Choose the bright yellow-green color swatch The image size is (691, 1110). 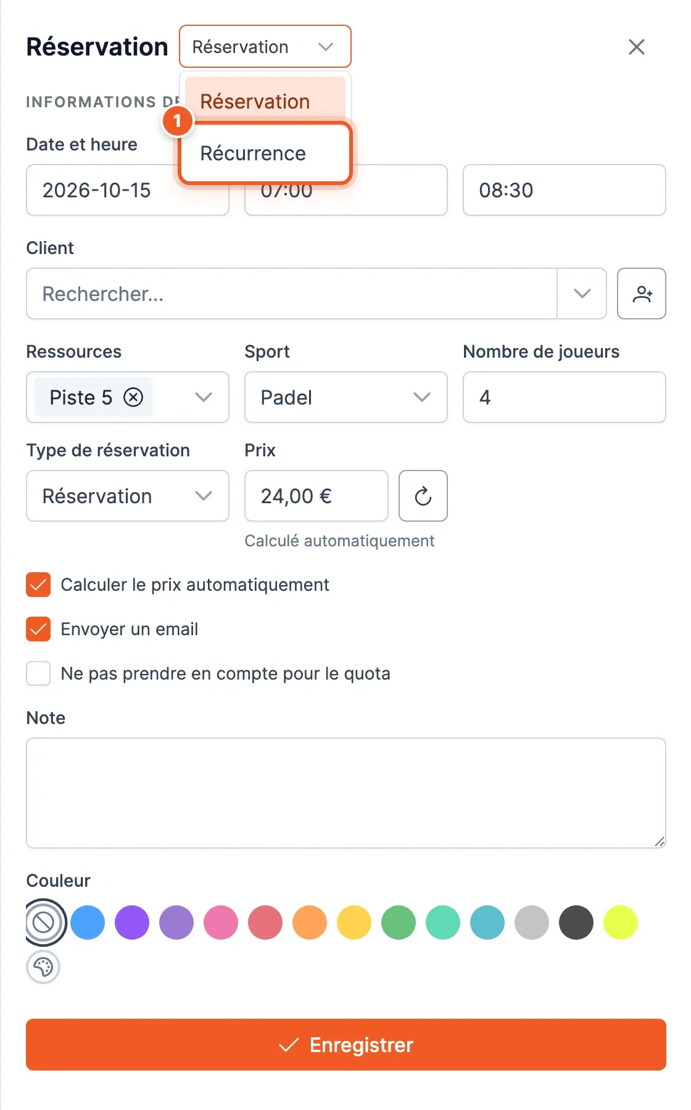(x=621, y=923)
